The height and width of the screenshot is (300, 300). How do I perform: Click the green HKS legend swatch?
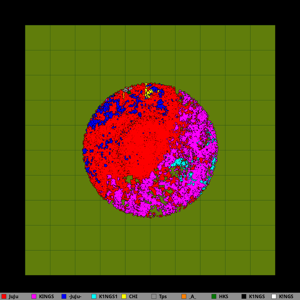(214, 296)
